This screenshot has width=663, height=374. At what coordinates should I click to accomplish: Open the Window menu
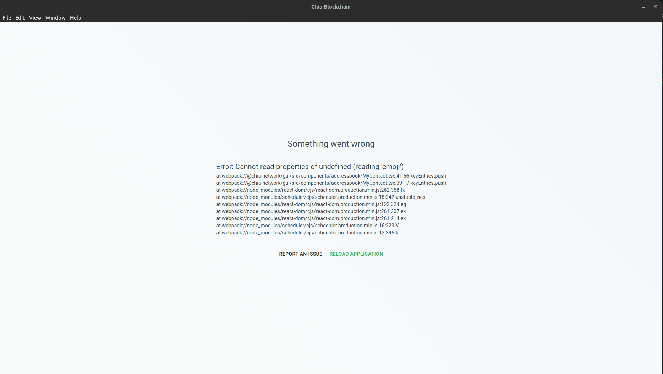click(55, 17)
